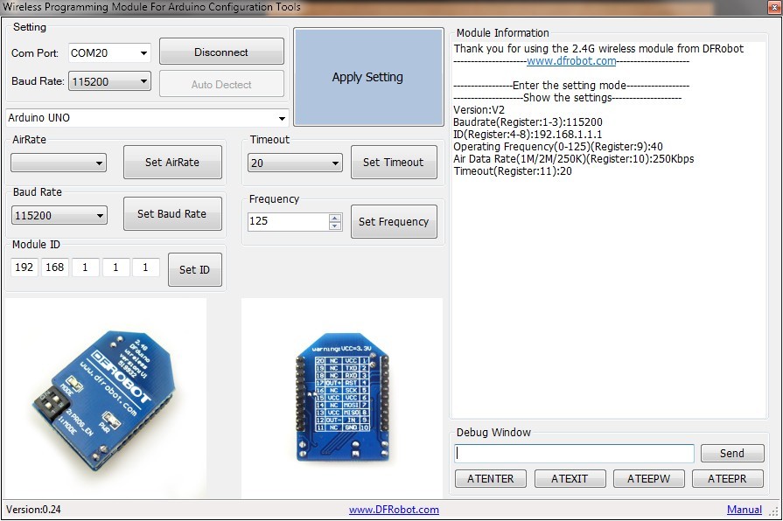Click the Timeout(Register:11):20 line
The width and height of the screenshot is (783, 521).
pos(513,170)
